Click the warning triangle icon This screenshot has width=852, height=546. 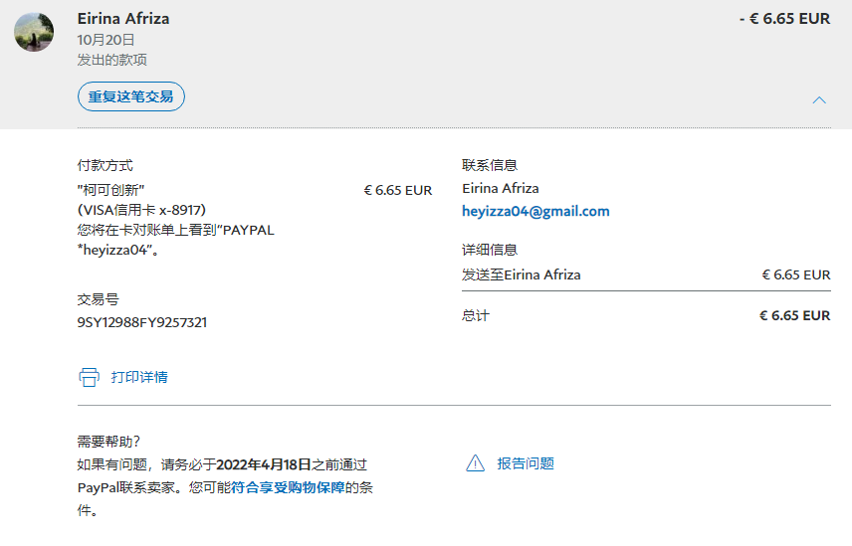coord(475,463)
